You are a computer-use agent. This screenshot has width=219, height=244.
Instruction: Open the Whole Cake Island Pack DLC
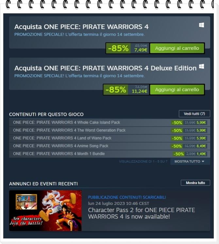pyautogui.click(x=109, y=123)
